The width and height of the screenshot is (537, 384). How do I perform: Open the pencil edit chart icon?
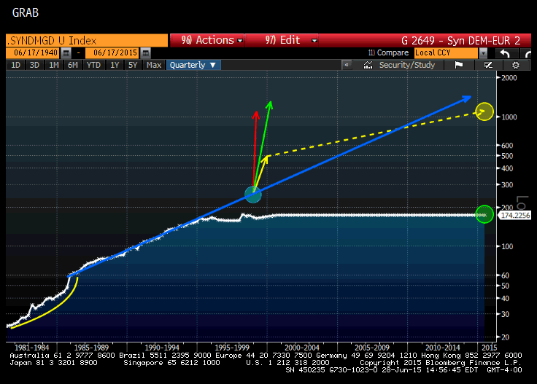pos(488,65)
